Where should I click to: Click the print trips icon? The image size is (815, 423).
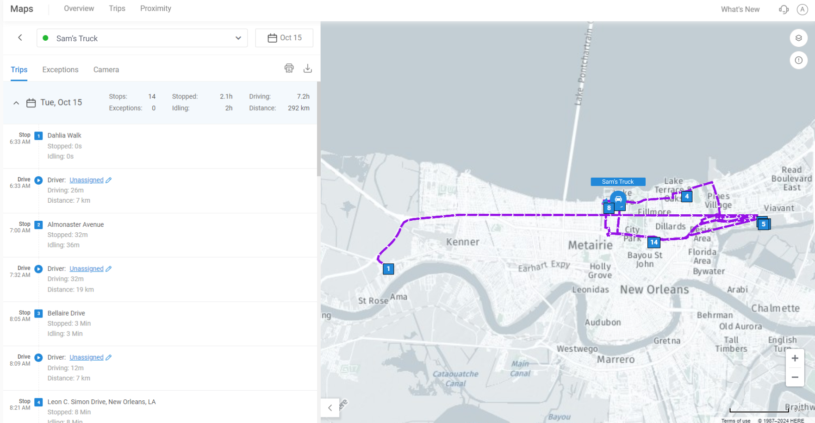pyautogui.click(x=289, y=68)
